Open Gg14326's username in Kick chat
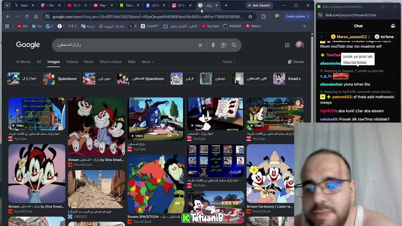 click(328, 111)
